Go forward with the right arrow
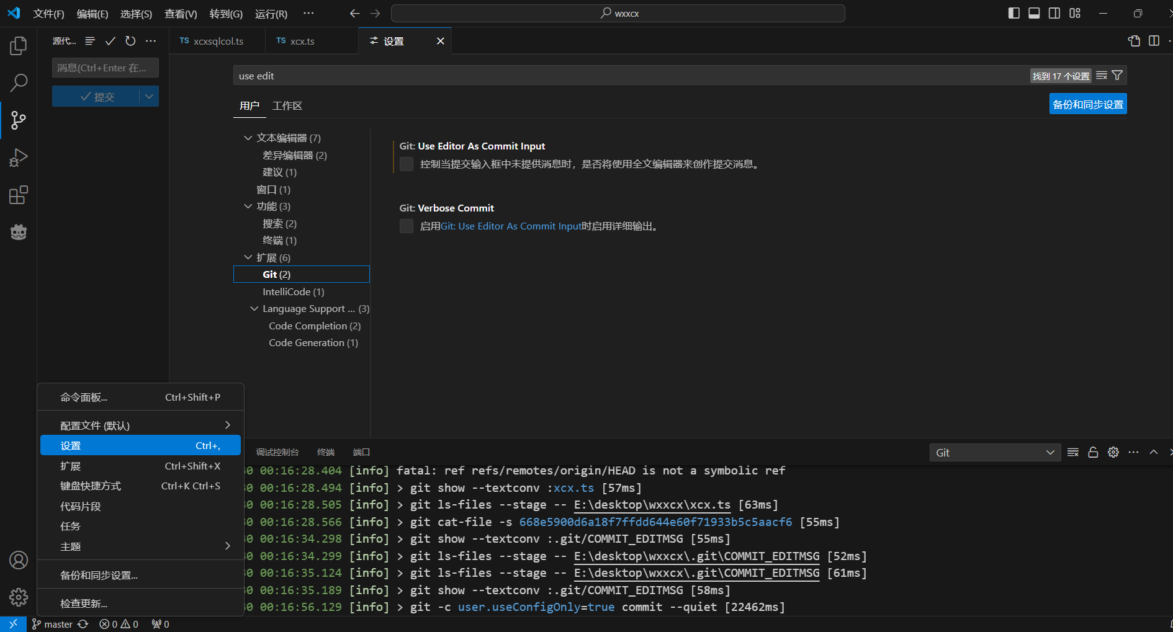Viewport: 1173px width, 632px height. point(375,13)
